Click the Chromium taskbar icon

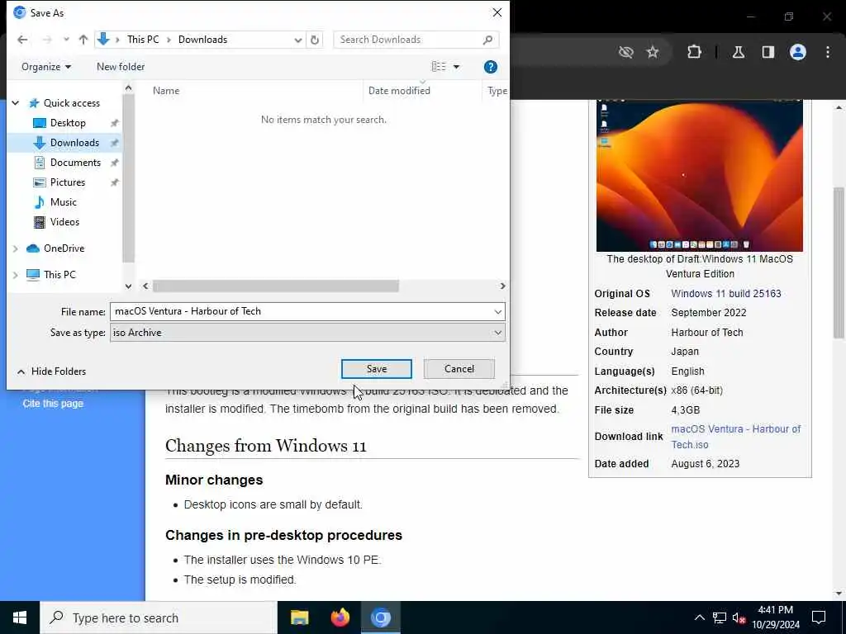point(380,617)
